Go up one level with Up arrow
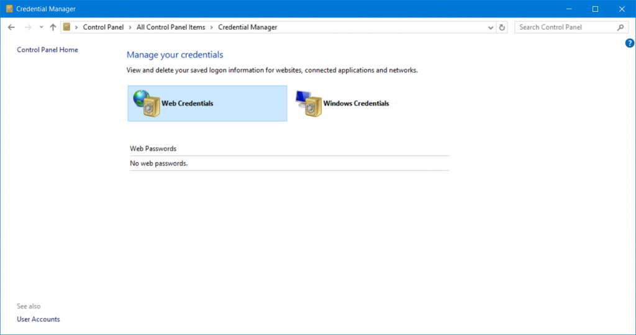 tap(53, 27)
